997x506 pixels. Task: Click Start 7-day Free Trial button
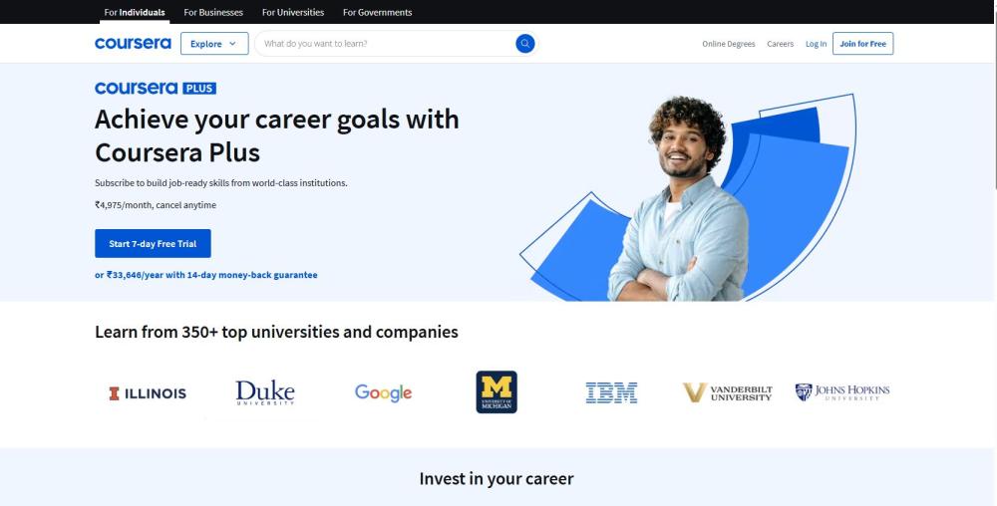click(x=153, y=244)
